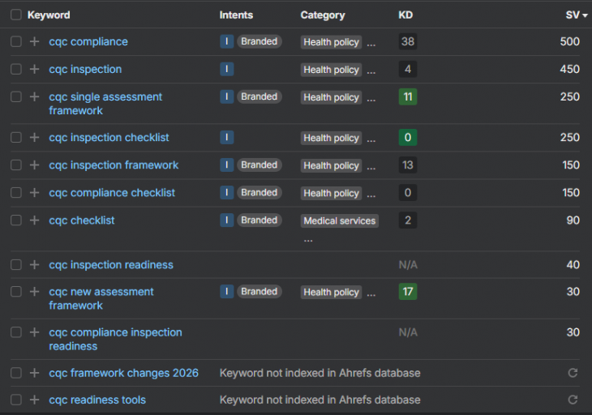Tick checkbox for 'cqc compliance checklist'

(x=16, y=192)
